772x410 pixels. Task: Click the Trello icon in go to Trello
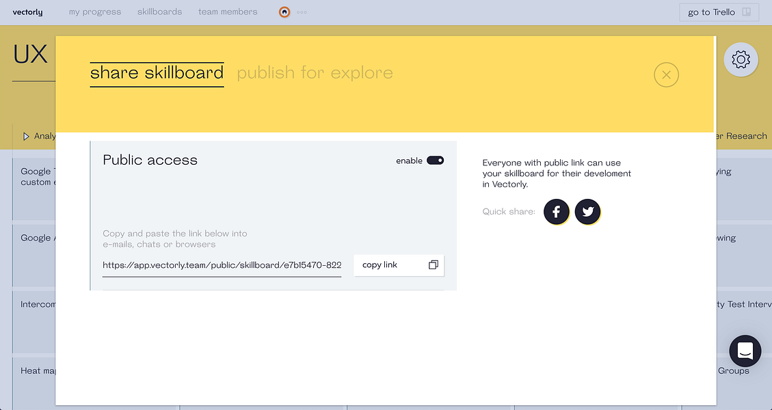(x=747, y=12)
